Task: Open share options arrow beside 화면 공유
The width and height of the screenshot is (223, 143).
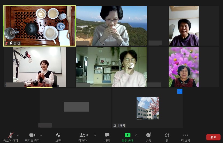Action: tap(136, 135)
